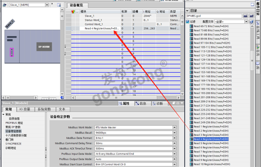Select the rotated Slave_1 device label
The height and width of the screenshot is (167, 261).
tap(10, 24)
